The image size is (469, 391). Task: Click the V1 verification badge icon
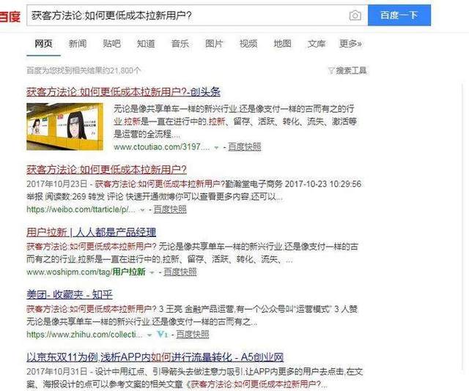[x=162, y=334]
